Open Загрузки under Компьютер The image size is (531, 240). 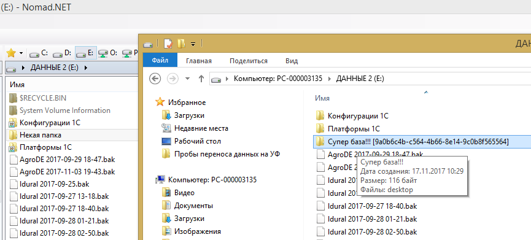pyautogui.click(x=189, y=219)
